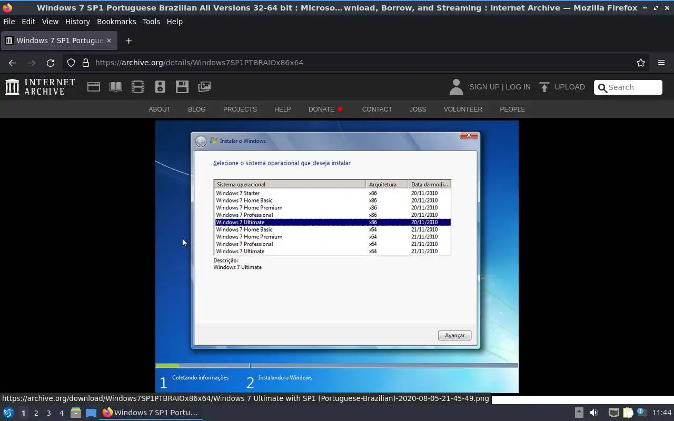Open the Internet Archive logo home link
The height and width of the screenshot is (421, 674).
click(x=40, y=87)
